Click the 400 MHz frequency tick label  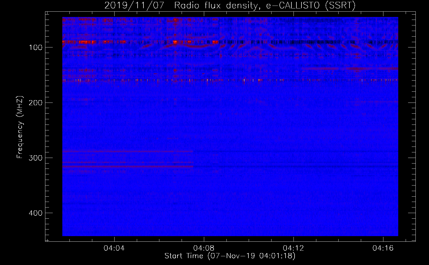click(x=36, y=213)
